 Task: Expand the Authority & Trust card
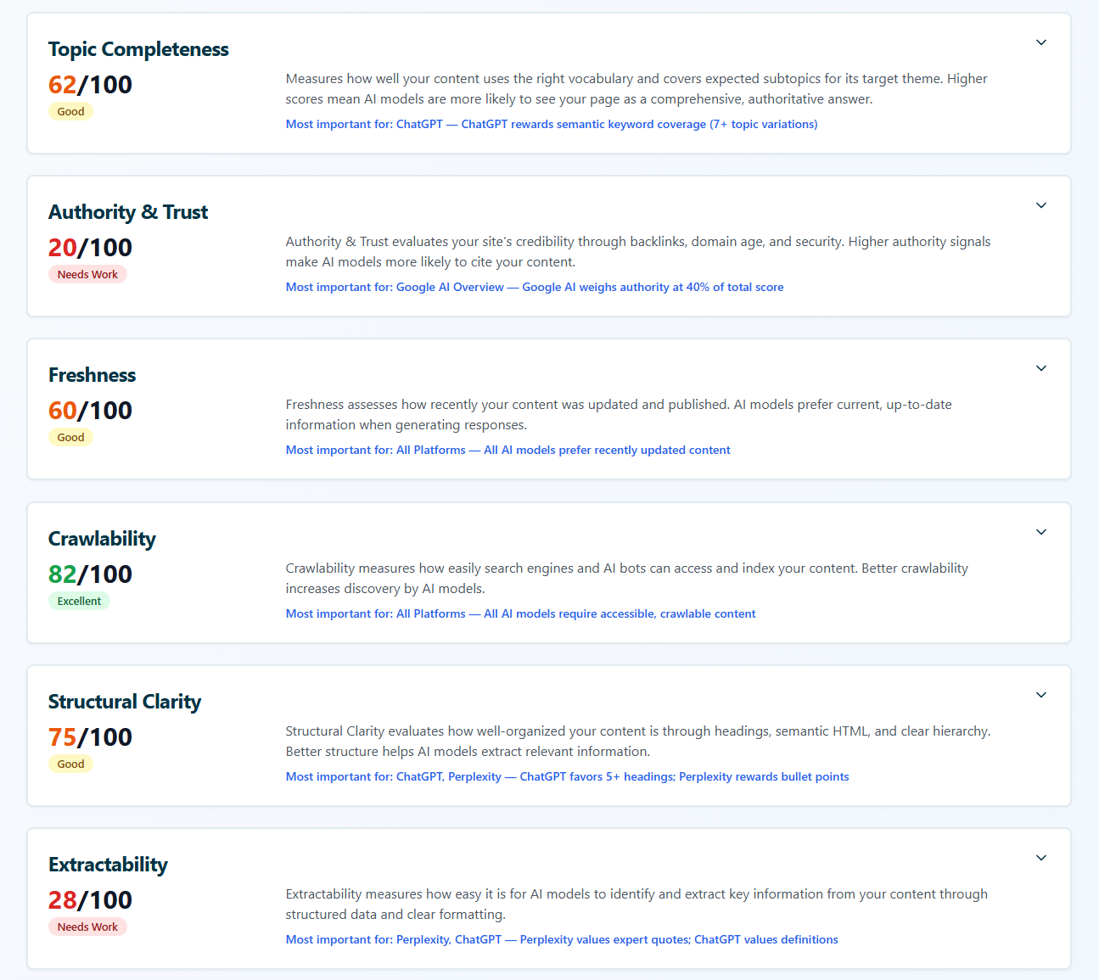coord(1040,204)
